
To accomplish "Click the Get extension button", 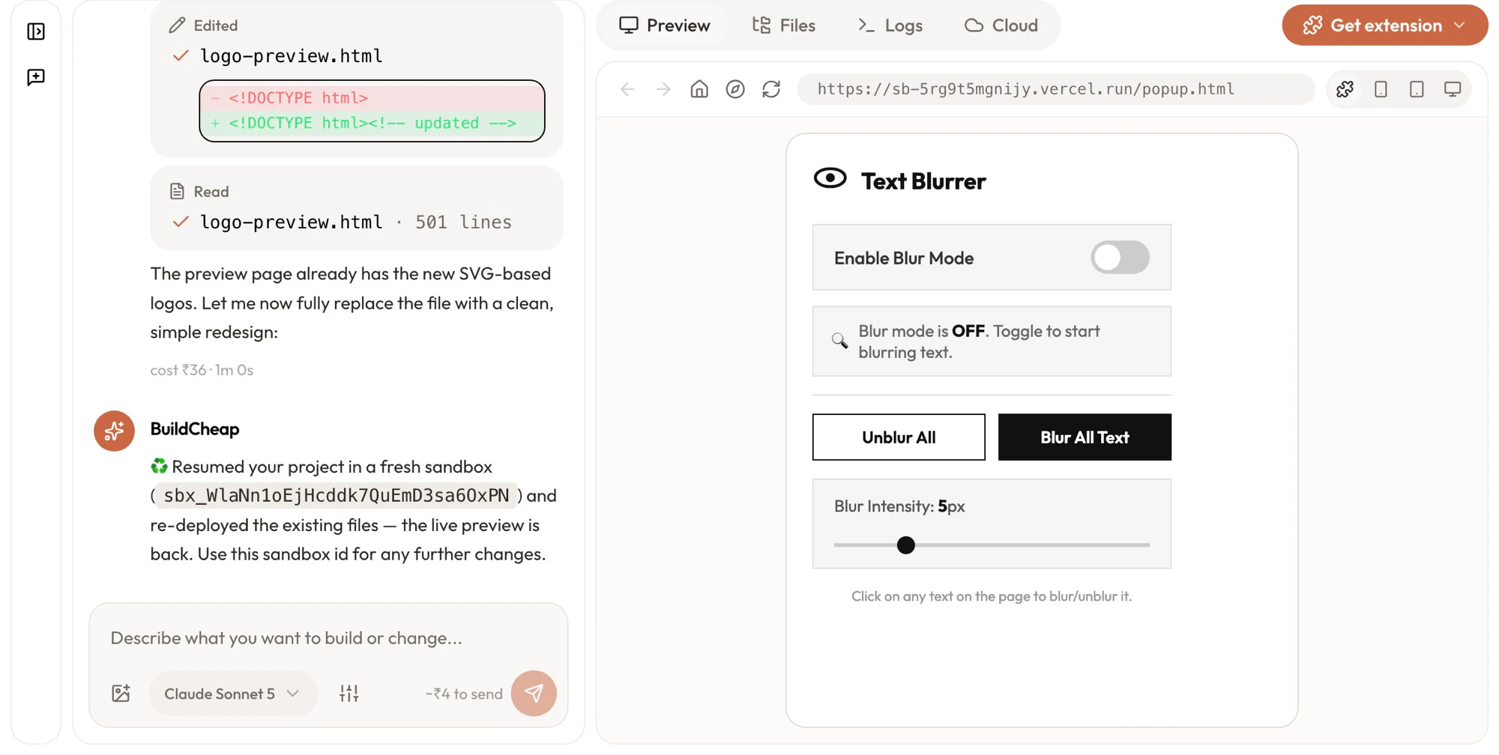I will click(x=1385, y=25).
